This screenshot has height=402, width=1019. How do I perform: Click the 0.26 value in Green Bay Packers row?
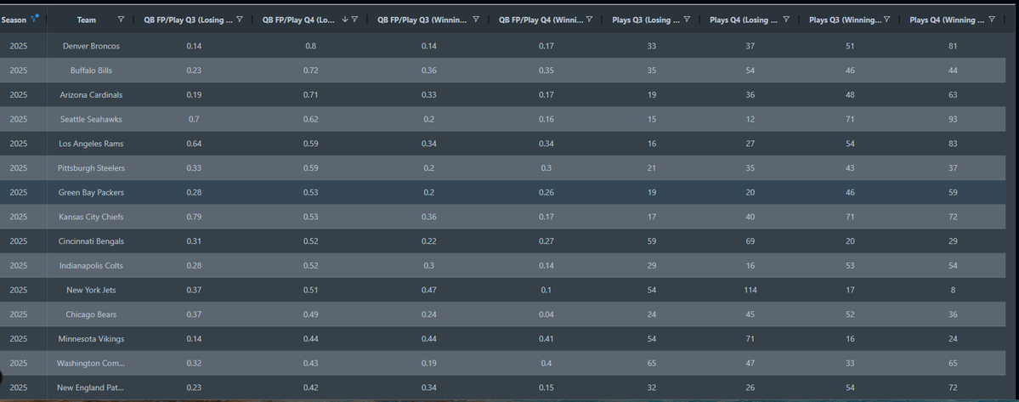point(546,192)
